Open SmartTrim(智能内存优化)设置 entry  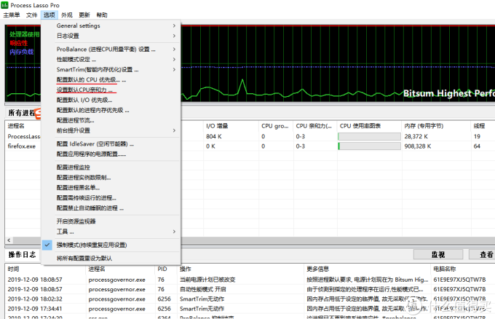tap(111, 69)
